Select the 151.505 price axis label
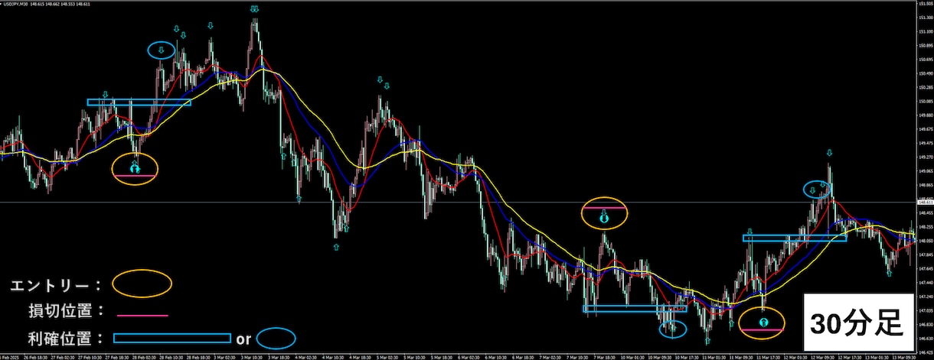 (925, 4)
